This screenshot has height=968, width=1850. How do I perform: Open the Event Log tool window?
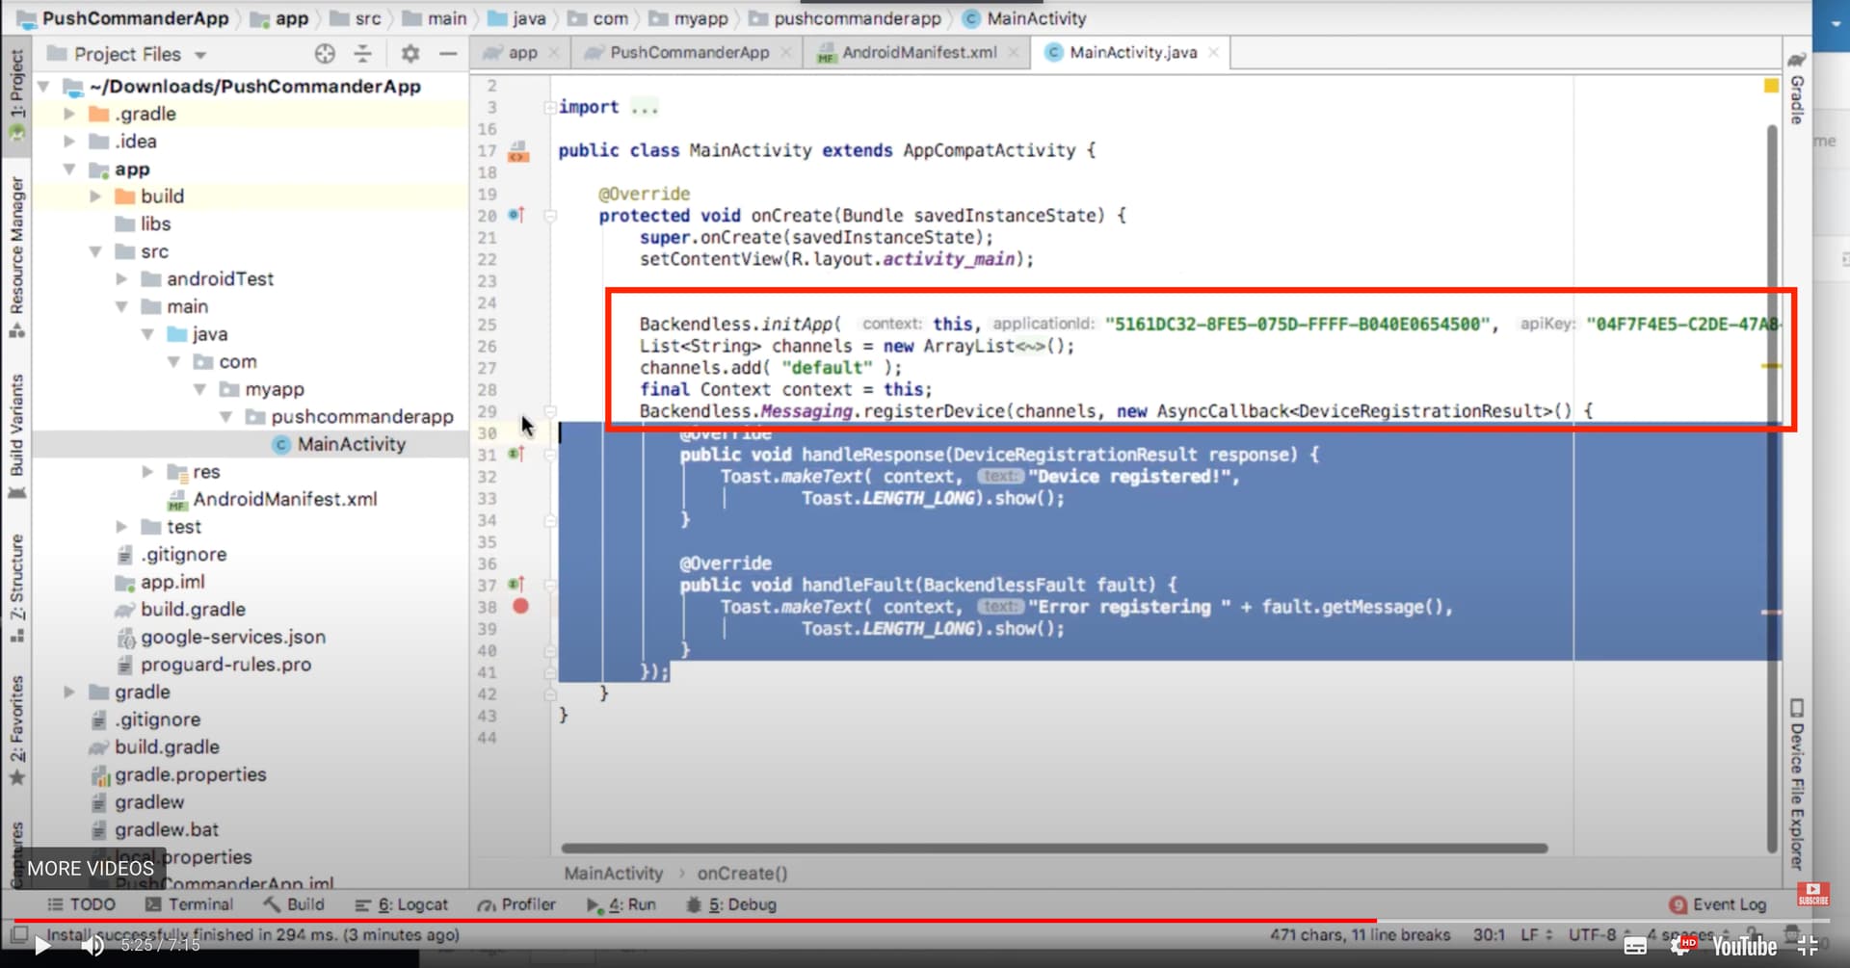1718,904
